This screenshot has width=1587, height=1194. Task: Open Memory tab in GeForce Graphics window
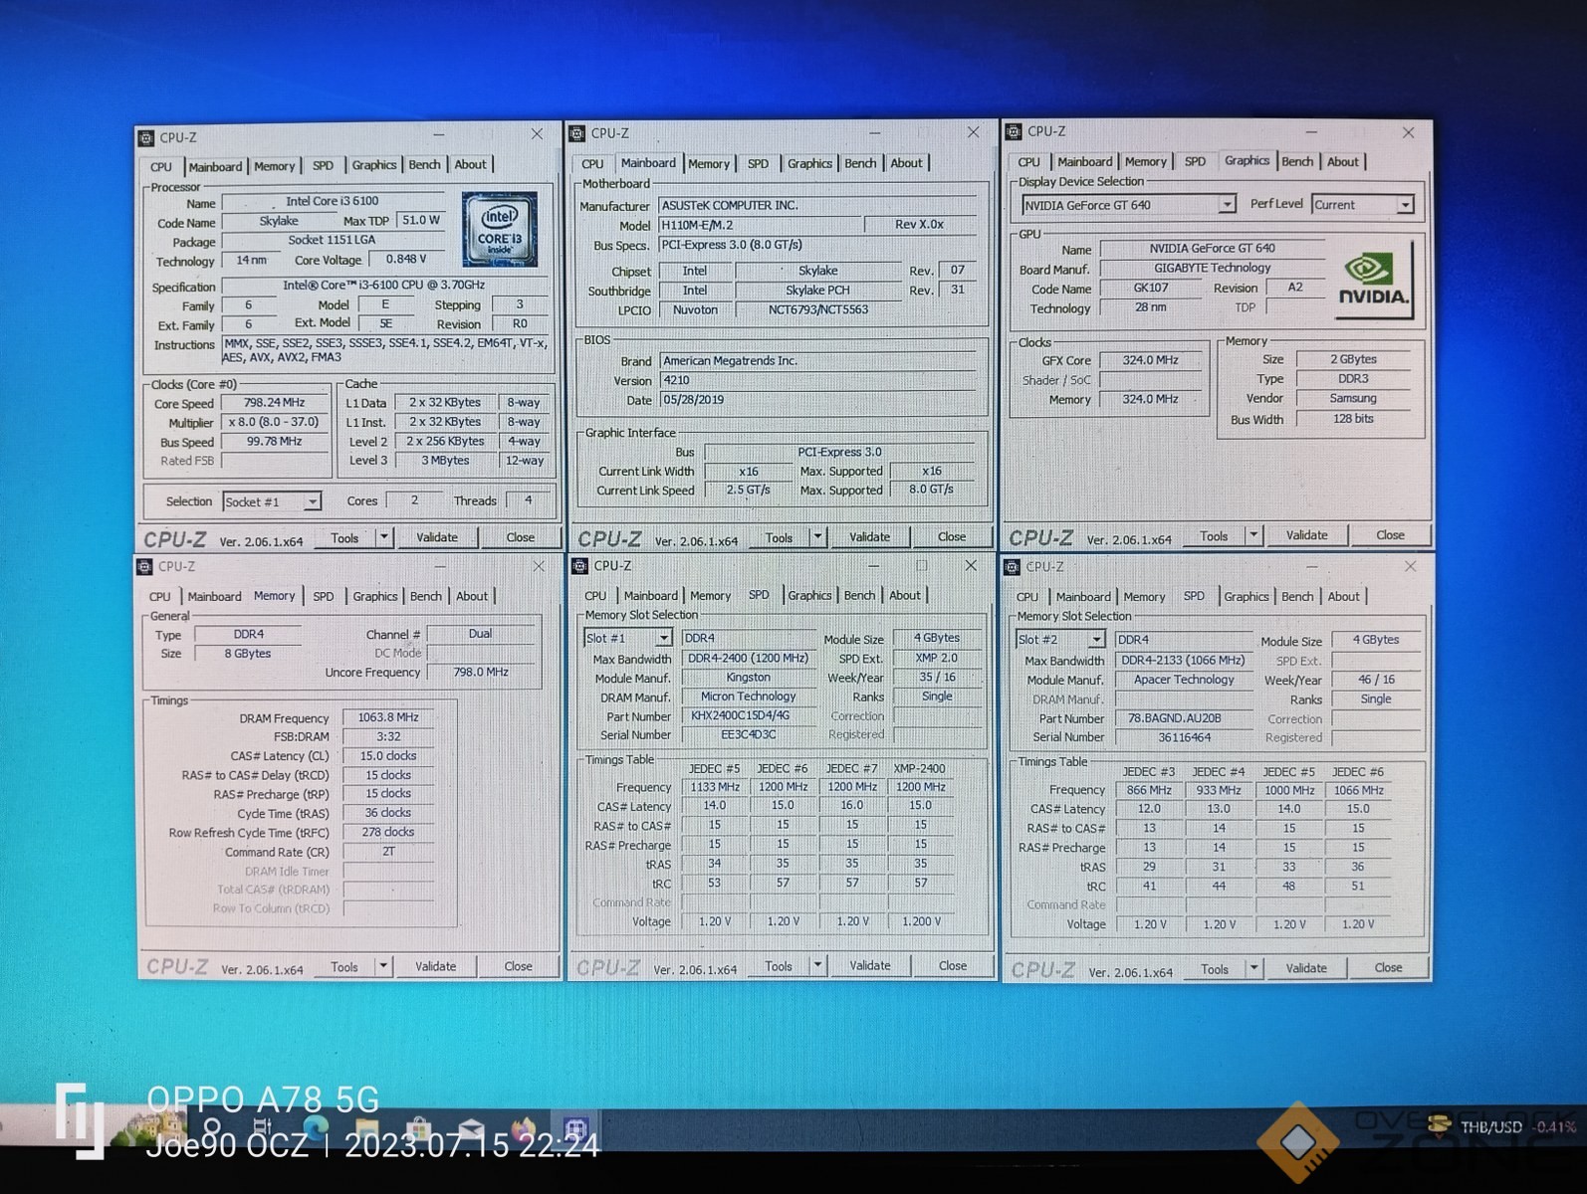1146,162
